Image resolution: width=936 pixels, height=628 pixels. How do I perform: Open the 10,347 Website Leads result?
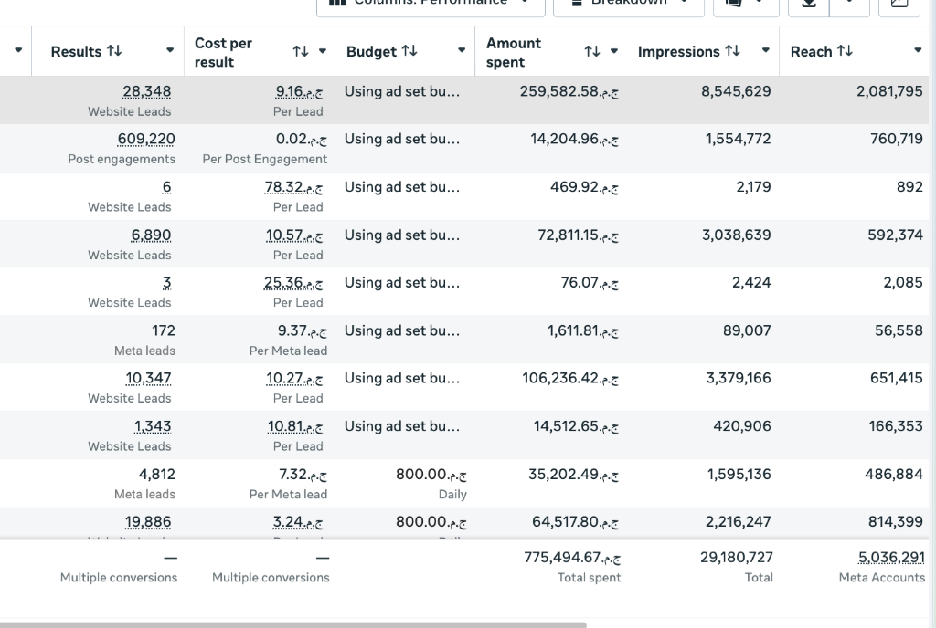148,378
